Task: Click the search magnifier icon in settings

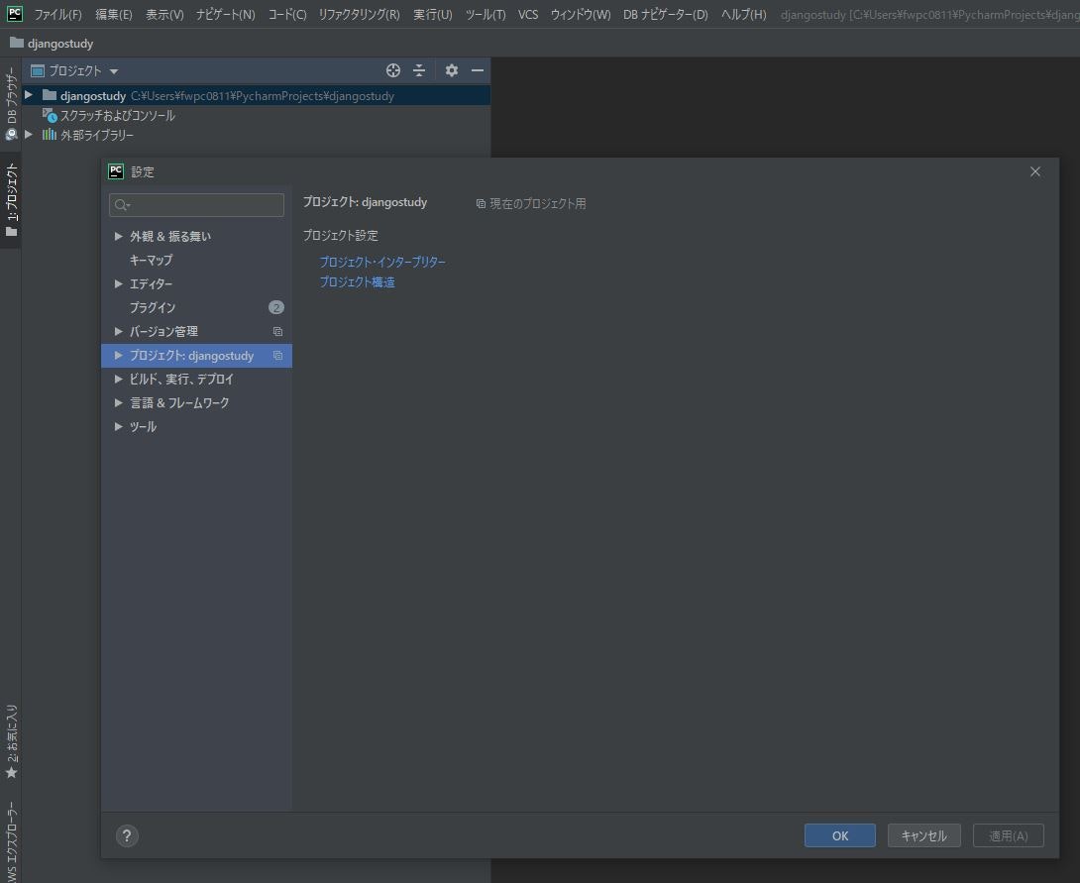Action: coord(122,204)
